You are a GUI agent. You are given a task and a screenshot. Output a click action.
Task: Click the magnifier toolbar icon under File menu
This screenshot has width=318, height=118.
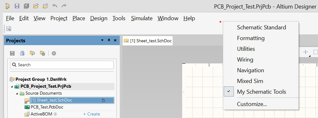9,28
